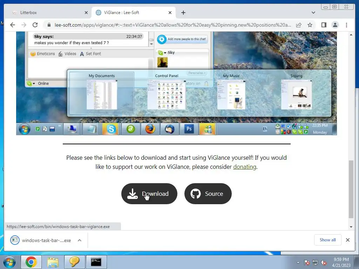Bookmark this page with the star
359x269 pixels.
(x=310, y=25)
